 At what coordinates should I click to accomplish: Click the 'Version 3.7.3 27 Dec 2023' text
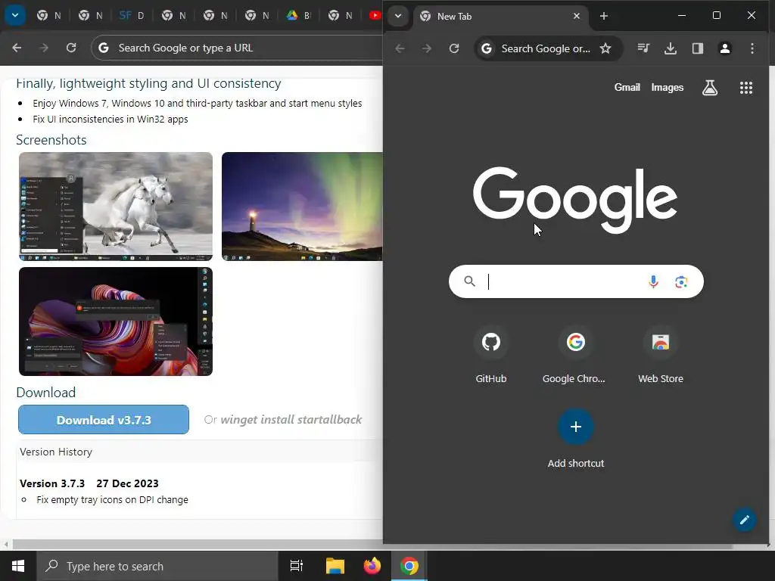pyautogui.click(x=89, y=483)
